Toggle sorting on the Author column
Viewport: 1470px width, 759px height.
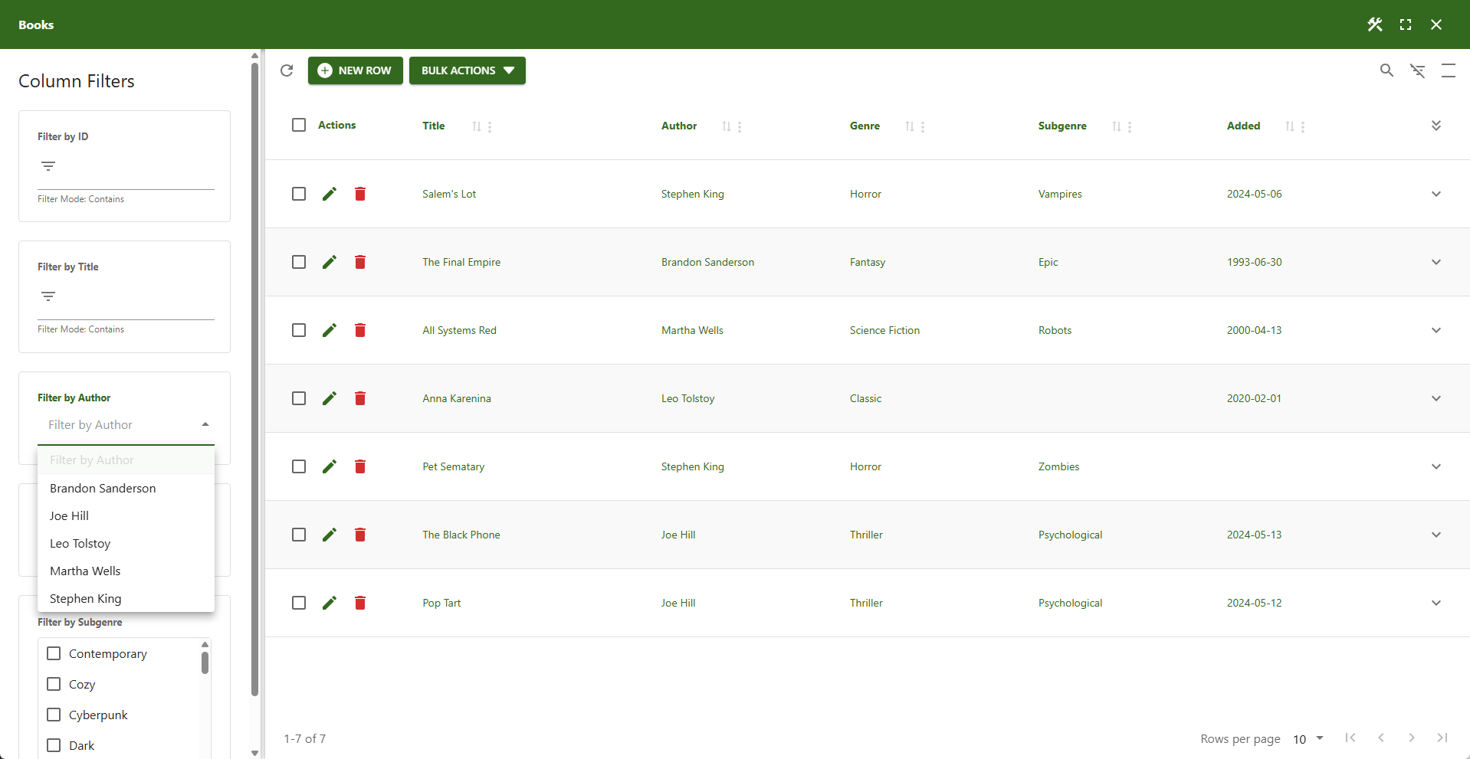(727, 126)
